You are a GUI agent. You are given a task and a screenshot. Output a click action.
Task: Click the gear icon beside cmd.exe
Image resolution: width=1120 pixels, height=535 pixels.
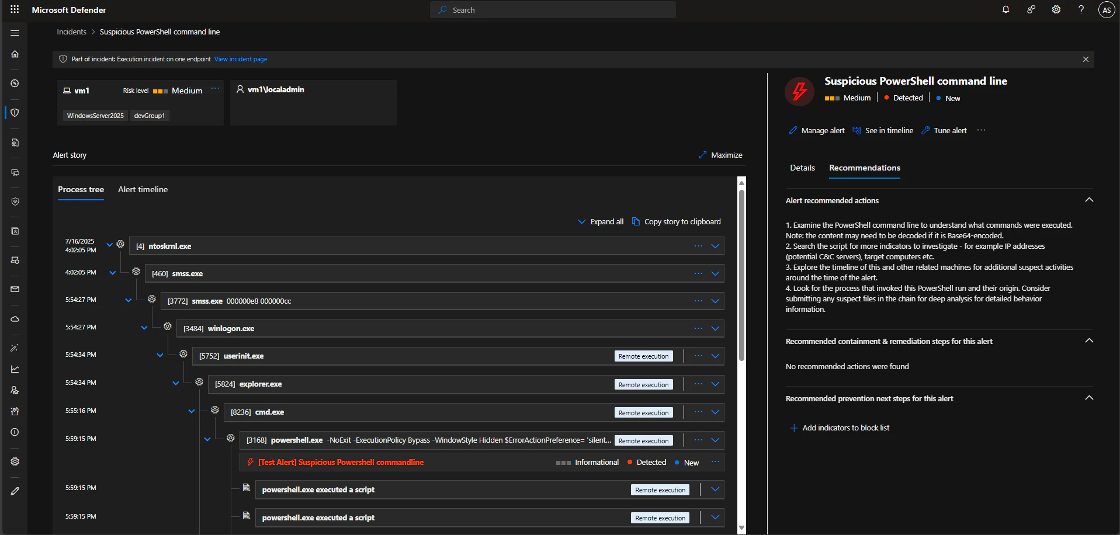215,410
